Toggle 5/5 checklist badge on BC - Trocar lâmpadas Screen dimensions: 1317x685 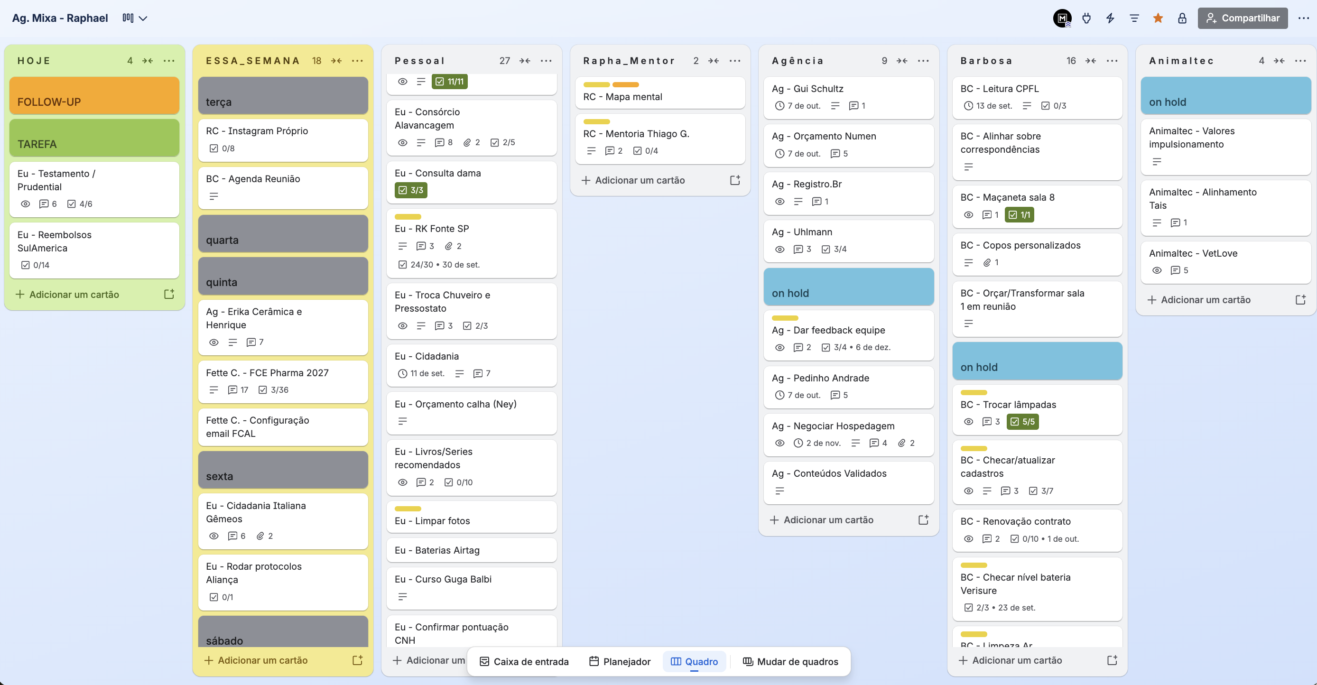[1022, 422]
